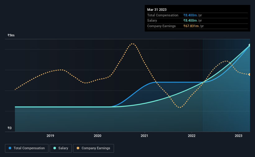Toggle the Salary legend series
Viewport: 255px width, 157px height.
click(61, 148)
